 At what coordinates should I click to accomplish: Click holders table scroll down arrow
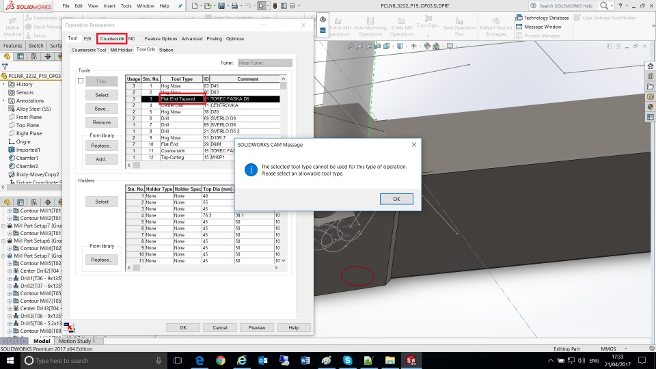coord(283,260)
